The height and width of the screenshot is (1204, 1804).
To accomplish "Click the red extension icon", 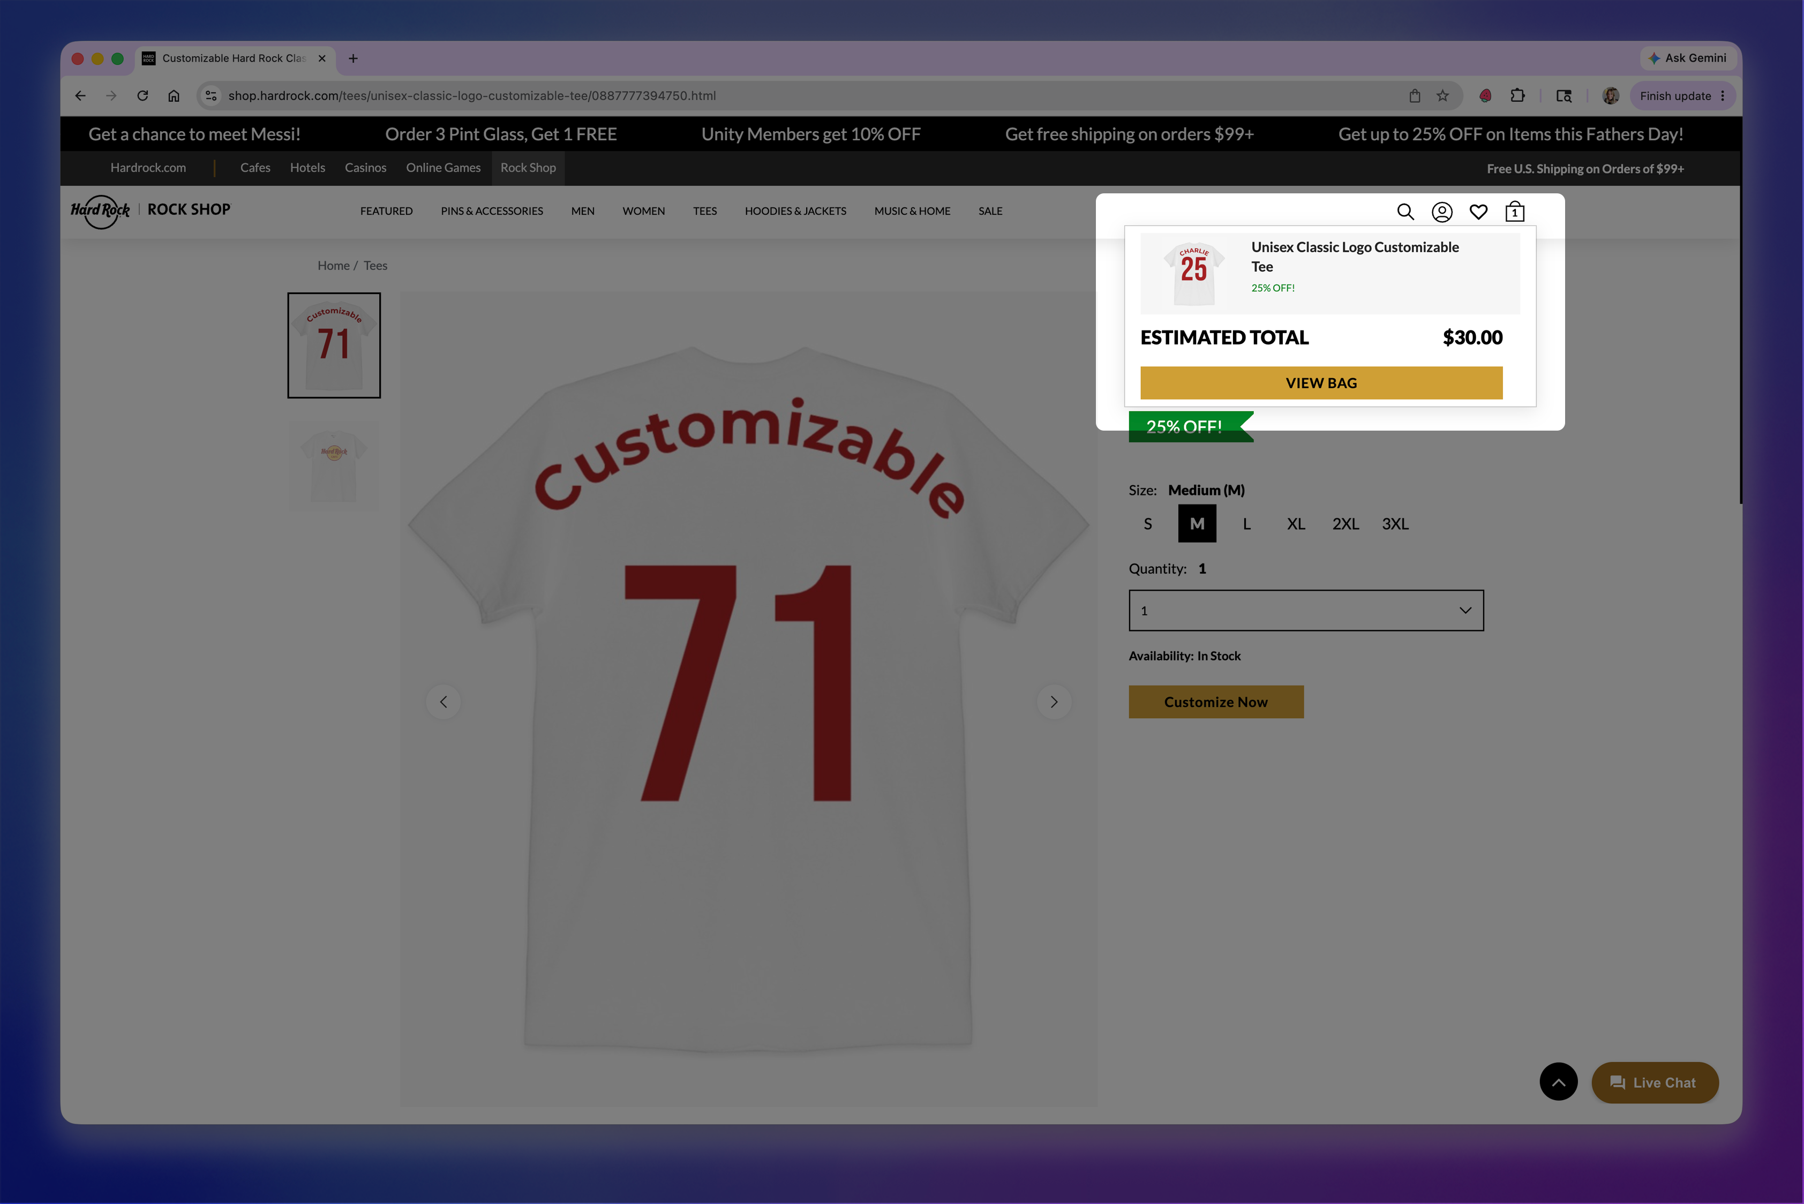I will [1485, 95].
